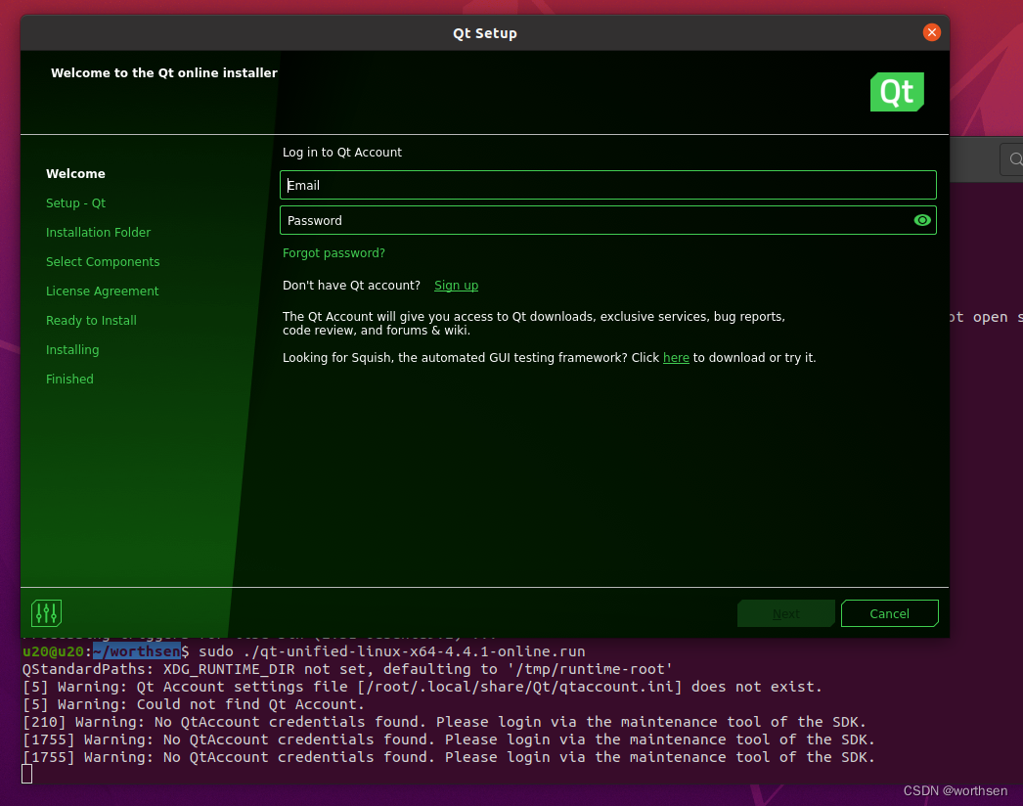Cancel the Qt installer
Image resolution: width=1023 pixels, height=806 pixels.
click(x=889, y=613)
